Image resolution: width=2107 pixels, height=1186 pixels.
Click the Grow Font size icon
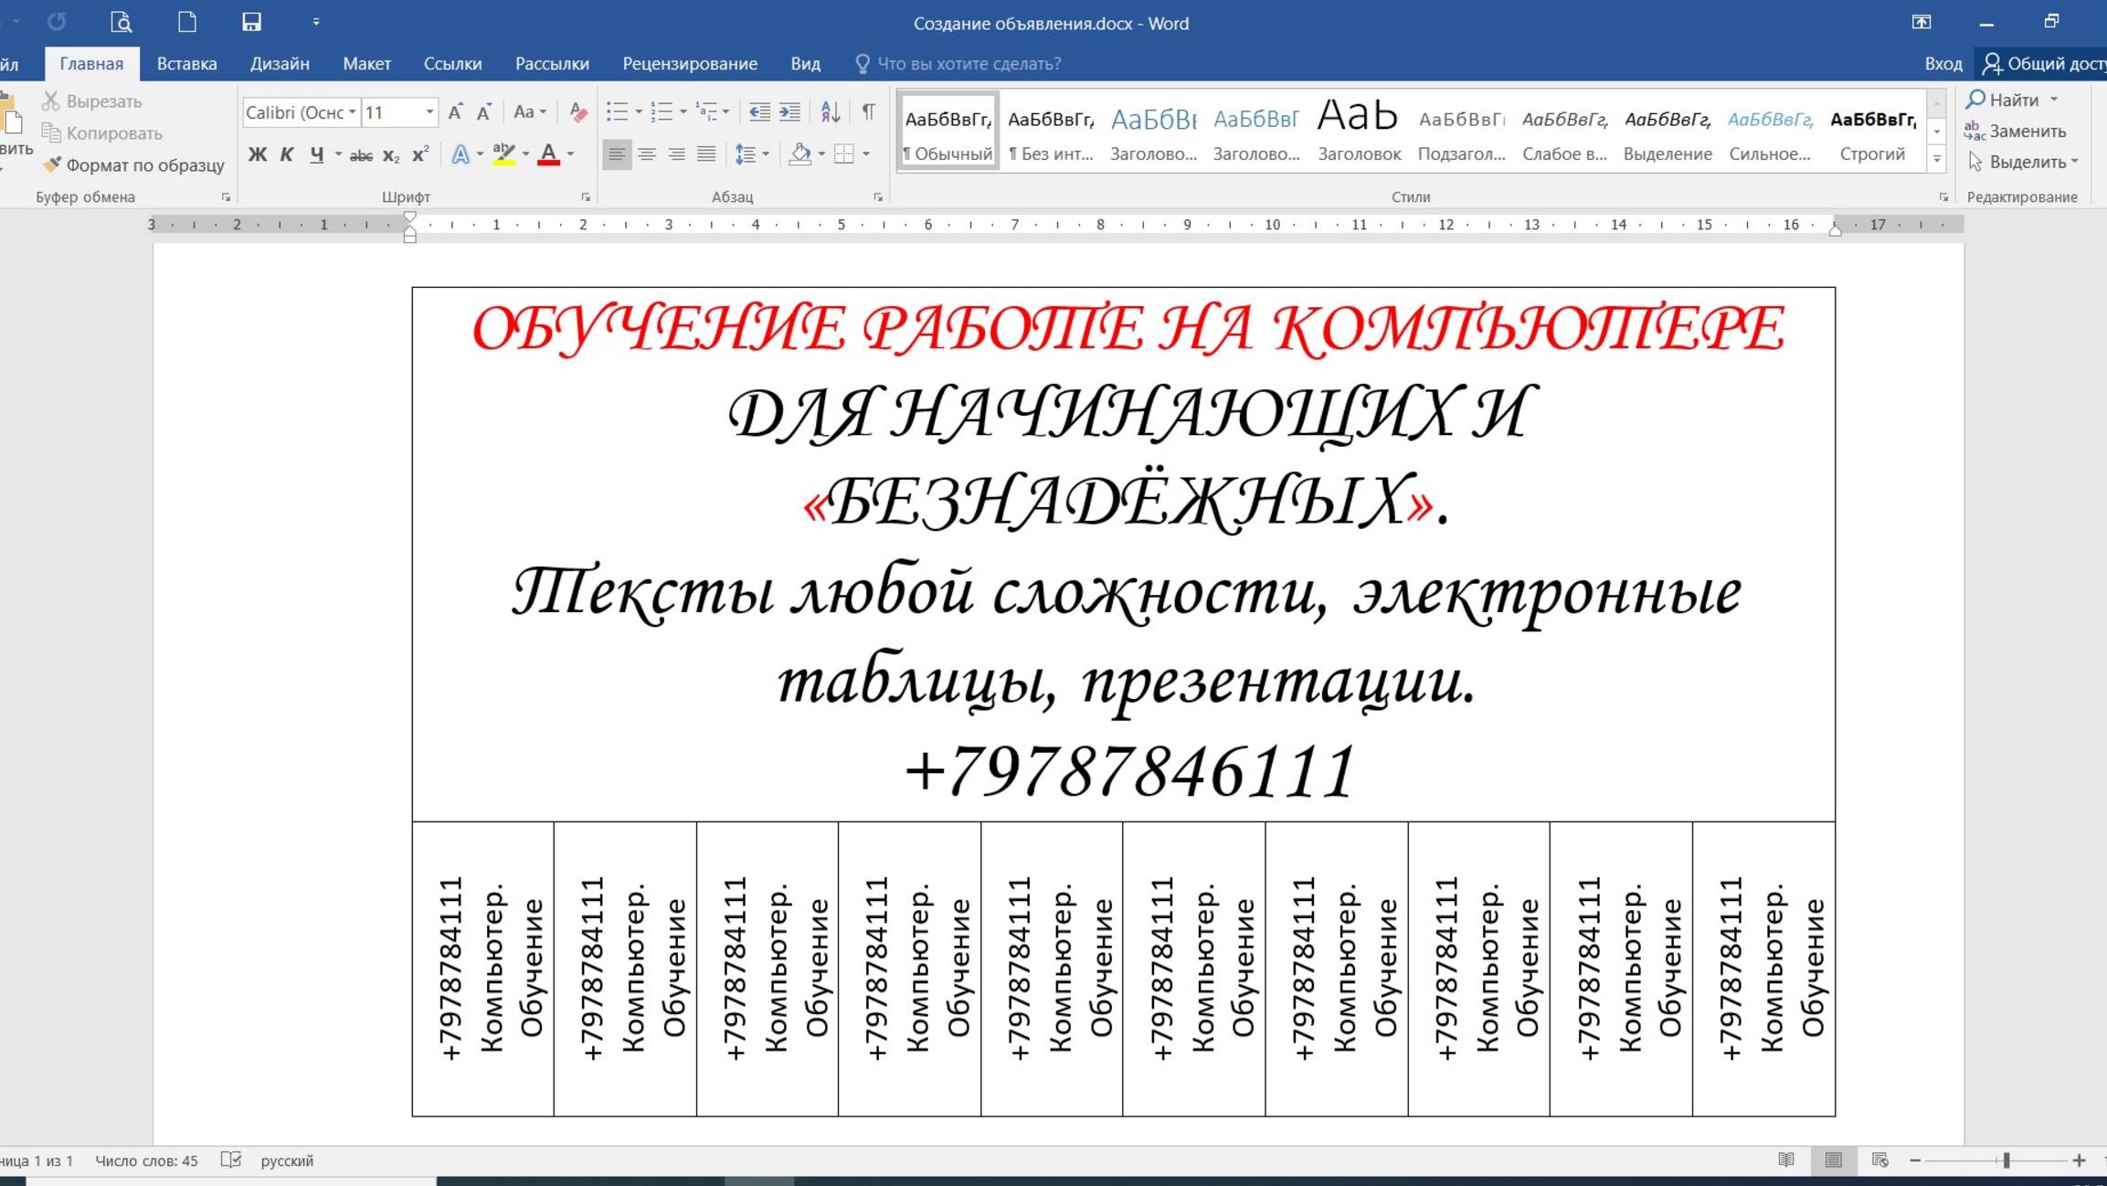click(x=455, y=112)
